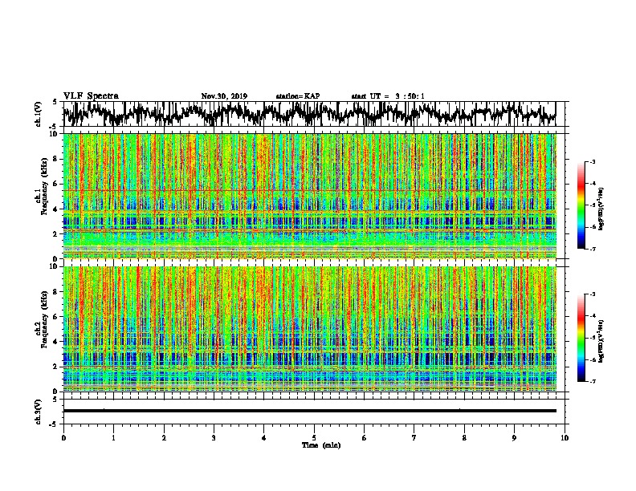This screenshot has width=636, height=491.
Task: Click the ch.2 spectrogram plot area
Action: click(x=309, y=329)
